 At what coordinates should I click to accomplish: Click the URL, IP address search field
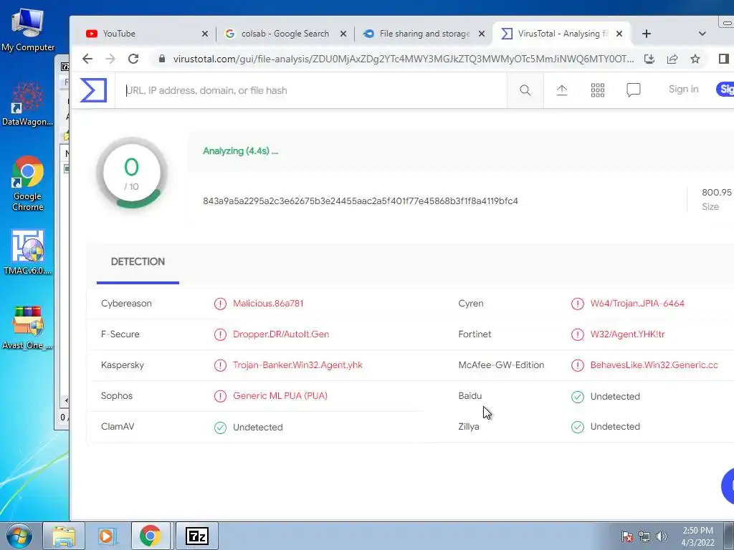coord(311,90)
